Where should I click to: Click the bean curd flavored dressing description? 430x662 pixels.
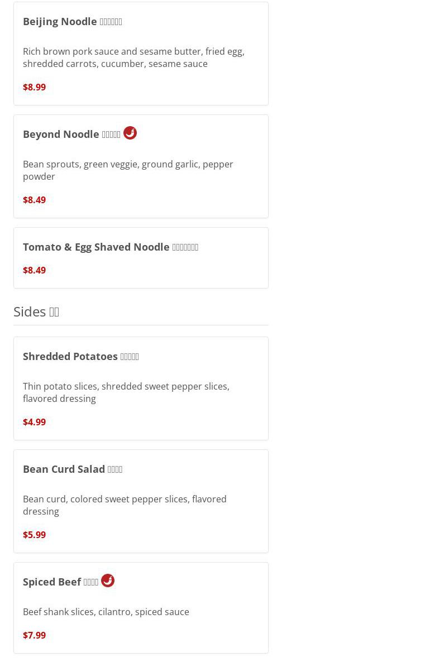pyautogui.click(x=125, y=505)
